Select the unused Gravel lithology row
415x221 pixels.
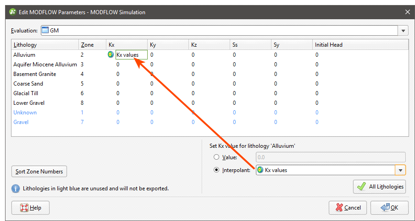coord(210,122)
